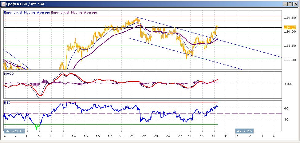The image size is (300, 143).
Task: Click date 30 on the time axis
Action: point(214,136)
